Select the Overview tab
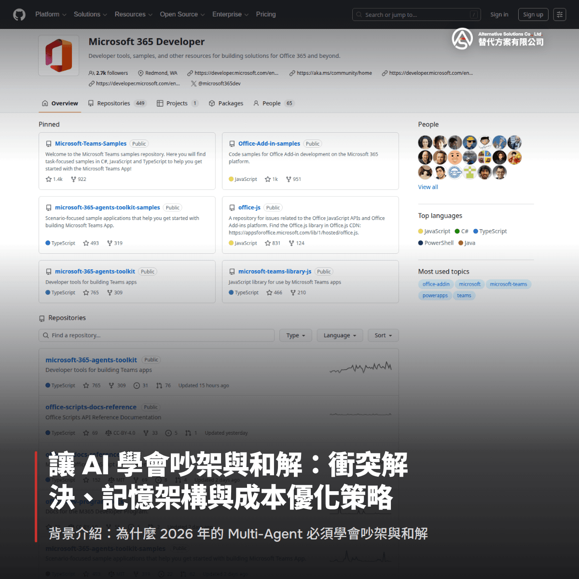 (60, 103)
